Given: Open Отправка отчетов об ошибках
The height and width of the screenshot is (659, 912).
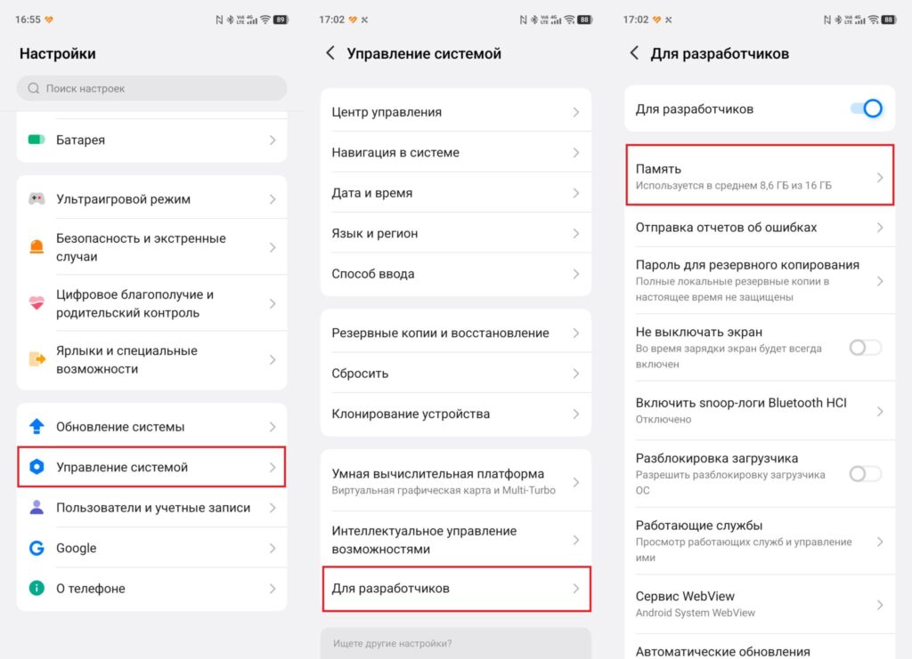Looking at the screenshot, I should tap(760, 227).
